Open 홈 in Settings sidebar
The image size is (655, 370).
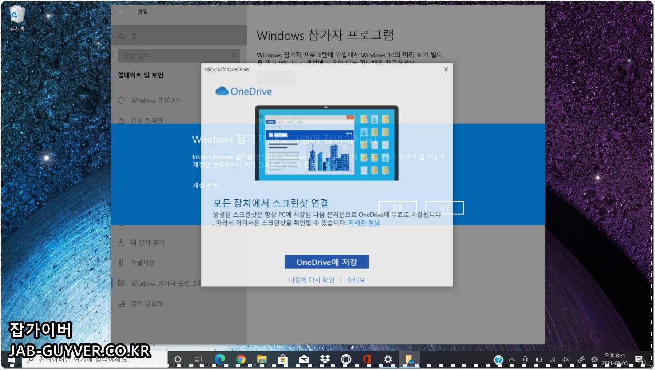179,36
